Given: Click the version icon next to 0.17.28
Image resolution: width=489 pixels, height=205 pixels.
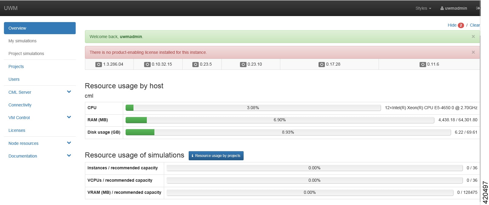Looking at the screenshot, I should 322,64.
